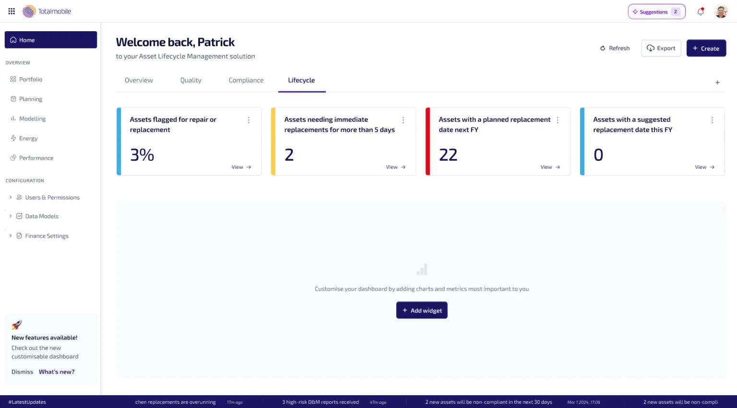Screen dimensions: 737x408
Task: Switch to the Quality tab
Action: coord(191,80)
